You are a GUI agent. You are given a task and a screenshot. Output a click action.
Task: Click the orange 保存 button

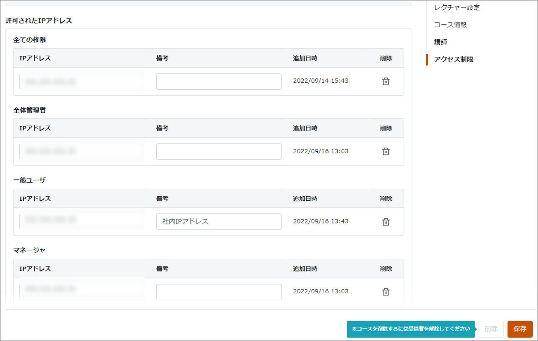pos(520,329)
